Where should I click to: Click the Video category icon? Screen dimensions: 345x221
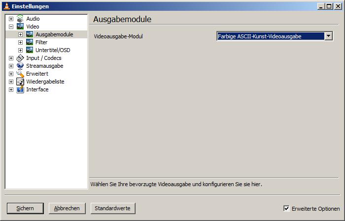click(x=20, y=27)
